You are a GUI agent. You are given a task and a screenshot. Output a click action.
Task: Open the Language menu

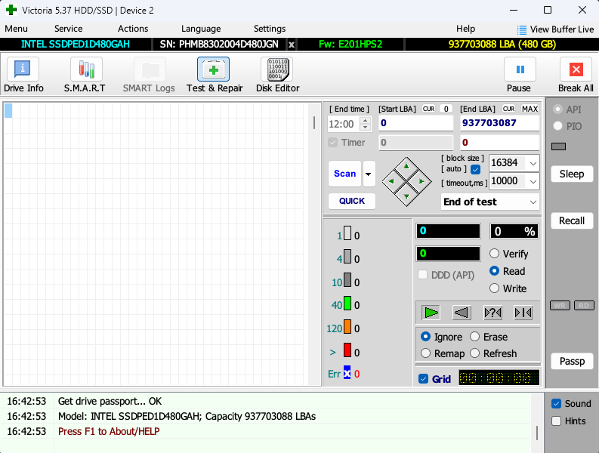[201, 29]
